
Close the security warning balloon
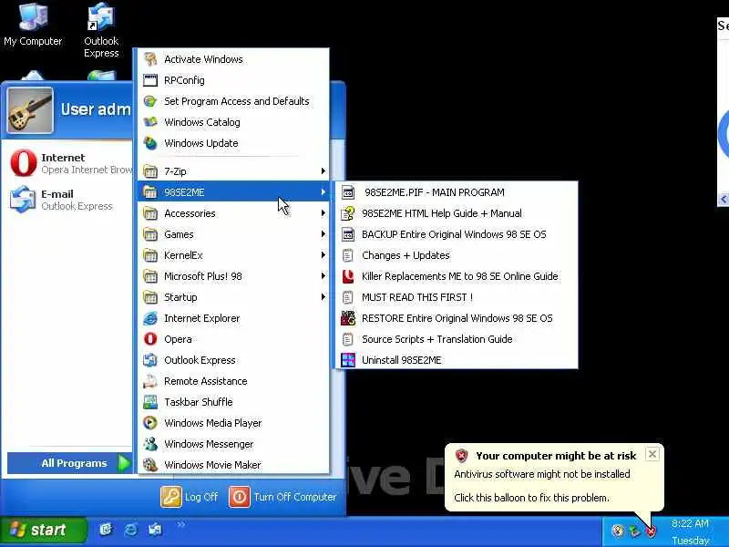point(652,454)
